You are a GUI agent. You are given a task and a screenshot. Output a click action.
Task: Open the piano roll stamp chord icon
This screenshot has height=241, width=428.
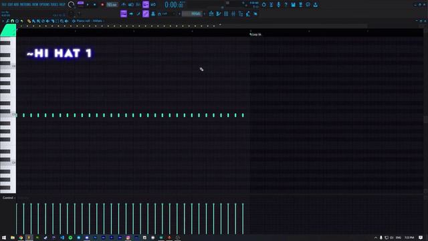pyautogui.click(x=17, y=21)
